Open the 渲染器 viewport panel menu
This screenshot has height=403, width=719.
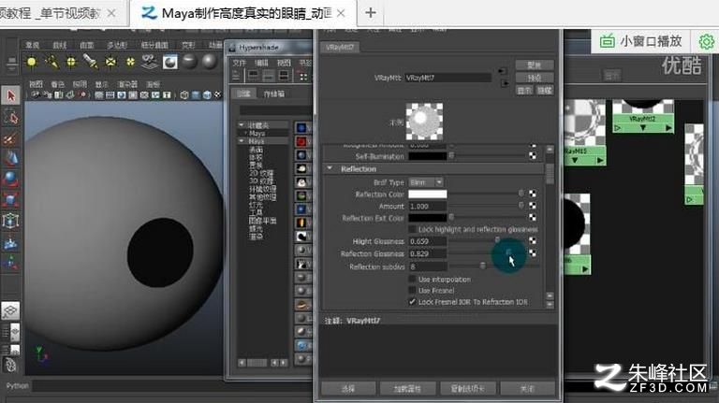click(x=127, y=84)
